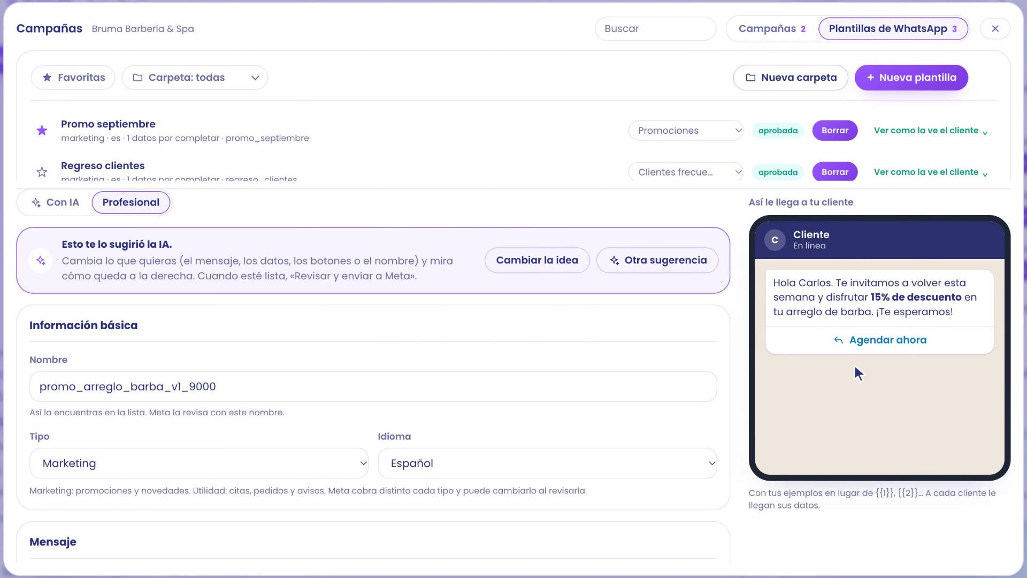Delete the Regreso clientes template
Screen dimensions: 1027x578
834,172
